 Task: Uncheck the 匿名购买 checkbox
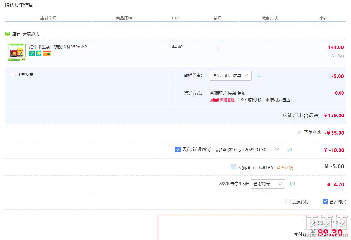tap(325, 201)
